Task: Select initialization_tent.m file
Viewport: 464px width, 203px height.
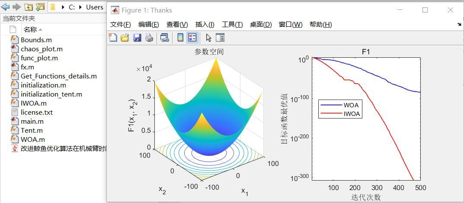Action: coord(51,94)
